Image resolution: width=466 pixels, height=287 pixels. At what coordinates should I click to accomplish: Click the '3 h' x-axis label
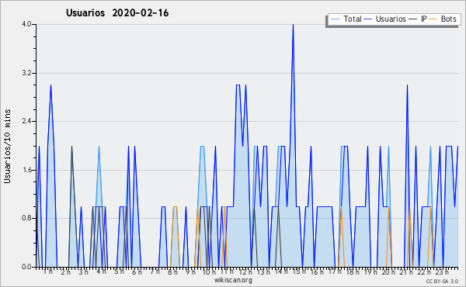83,271
